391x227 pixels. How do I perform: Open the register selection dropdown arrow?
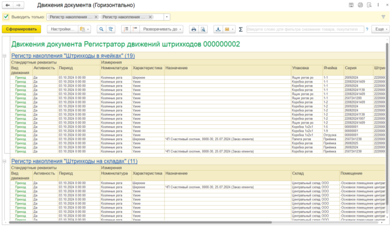(167, 17)
